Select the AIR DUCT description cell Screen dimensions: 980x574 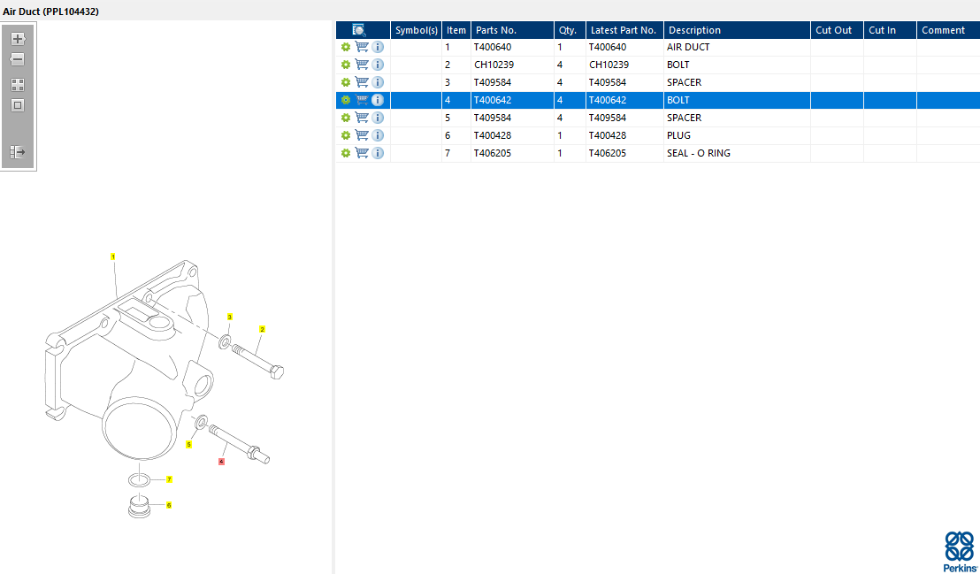coord(737,47)
